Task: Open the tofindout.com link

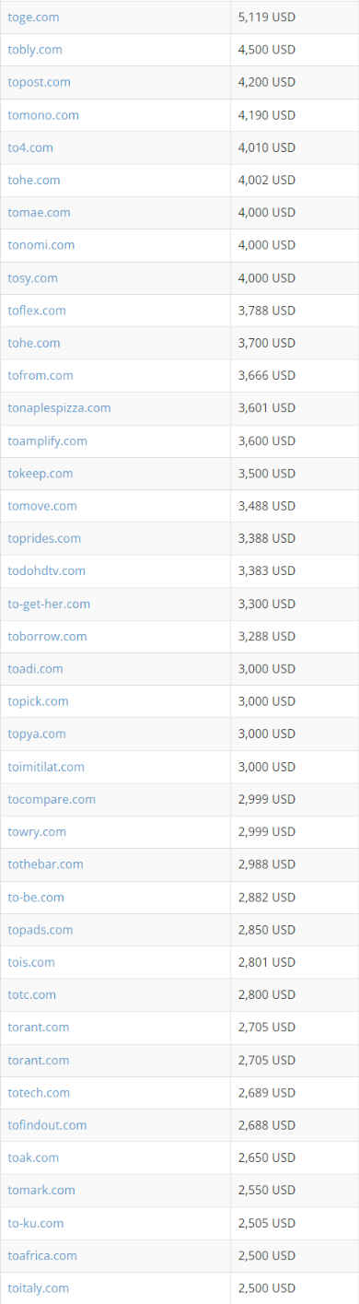Action: [48, 1125]
